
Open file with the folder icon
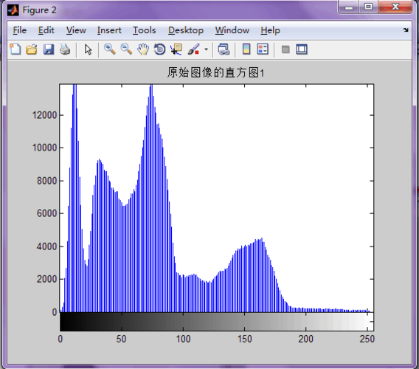coord(32,49)
